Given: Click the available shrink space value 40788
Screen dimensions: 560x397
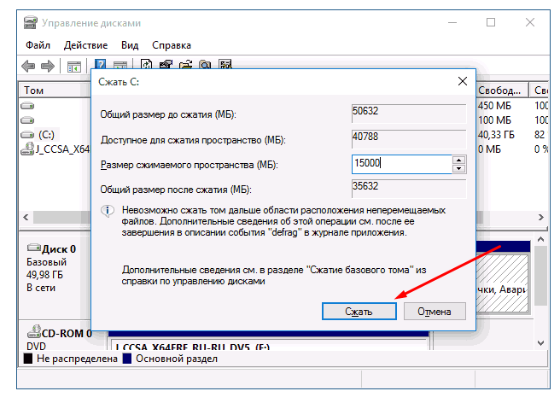Looking at the screenshot, I should (x=409, y=139).
